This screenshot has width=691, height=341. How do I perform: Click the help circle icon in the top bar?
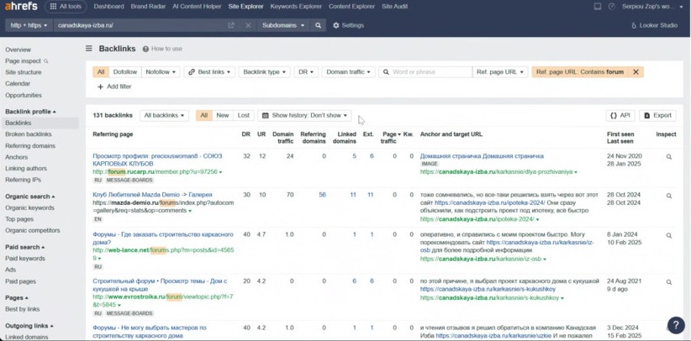[x=611, y=7]
